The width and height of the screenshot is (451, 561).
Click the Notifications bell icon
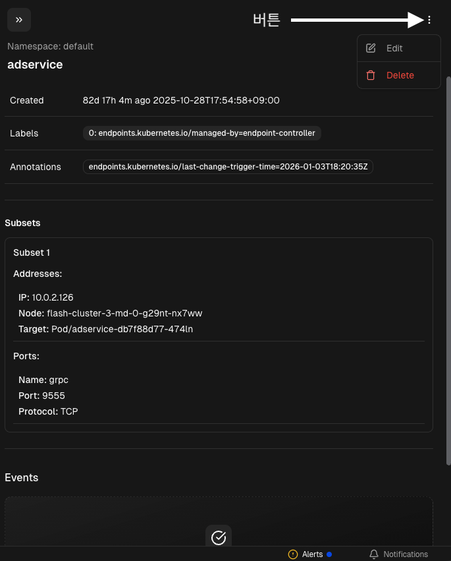(x=374, y=554)
